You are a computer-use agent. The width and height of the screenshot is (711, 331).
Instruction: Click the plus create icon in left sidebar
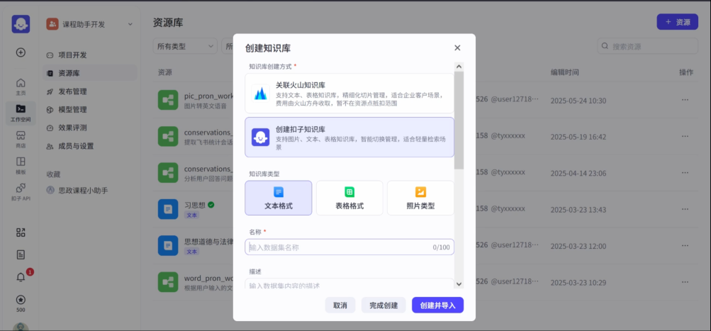coord(21,52)
